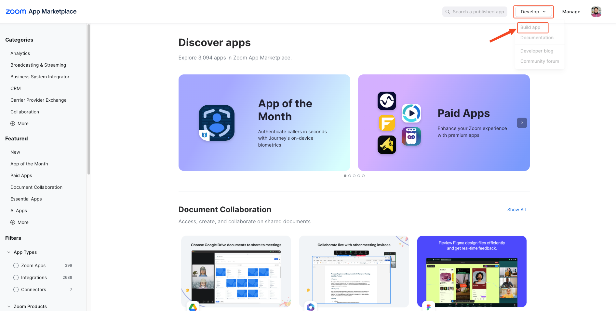This screenshot has width=616, height=311.
Task: Collapse the Zoom Products filter
Action: (9, 306)
